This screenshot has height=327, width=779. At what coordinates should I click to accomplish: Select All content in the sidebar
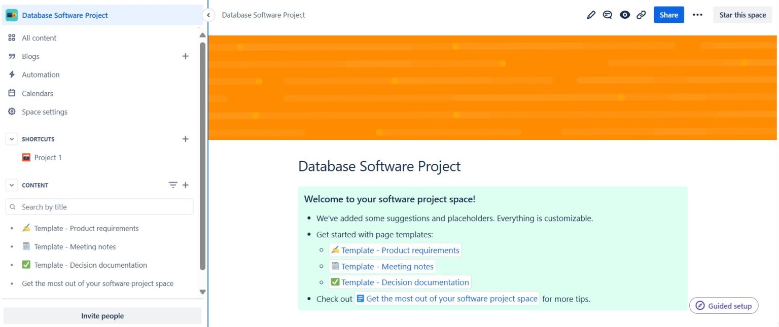39,38
